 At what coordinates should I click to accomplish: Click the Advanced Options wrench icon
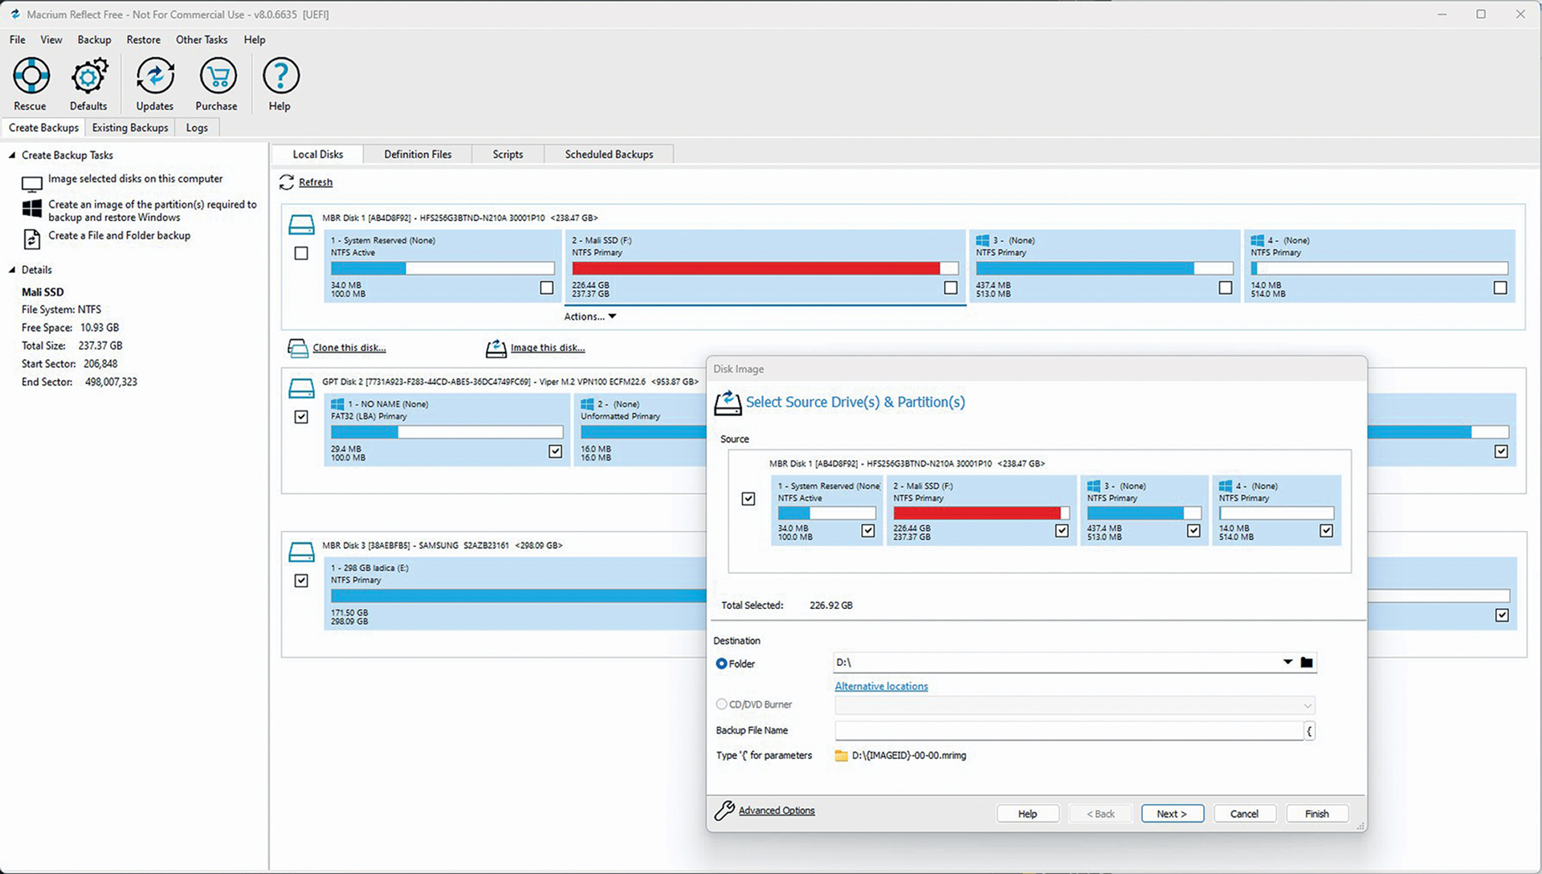(724, 811)
